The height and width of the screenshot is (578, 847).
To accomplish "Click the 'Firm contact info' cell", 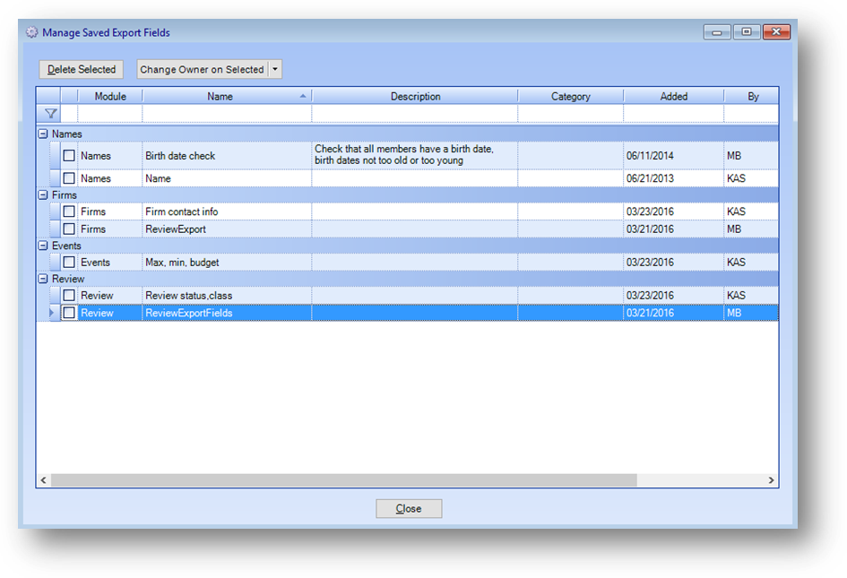I will point(227,211).
